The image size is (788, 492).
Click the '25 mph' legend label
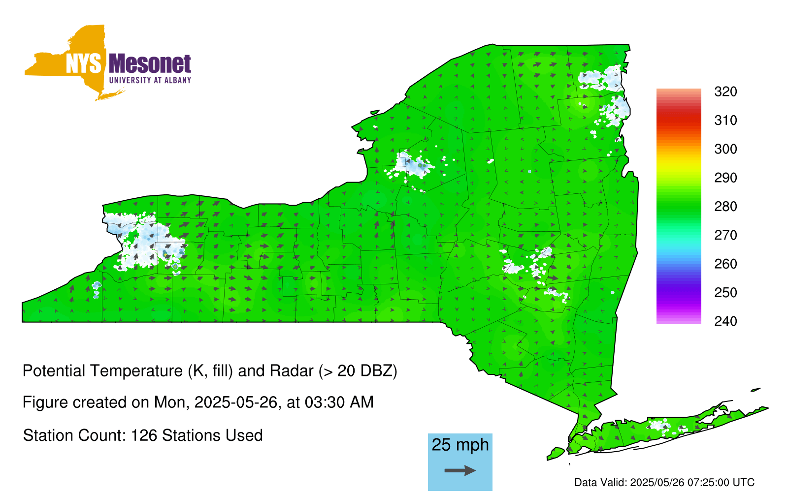point(460,445)
